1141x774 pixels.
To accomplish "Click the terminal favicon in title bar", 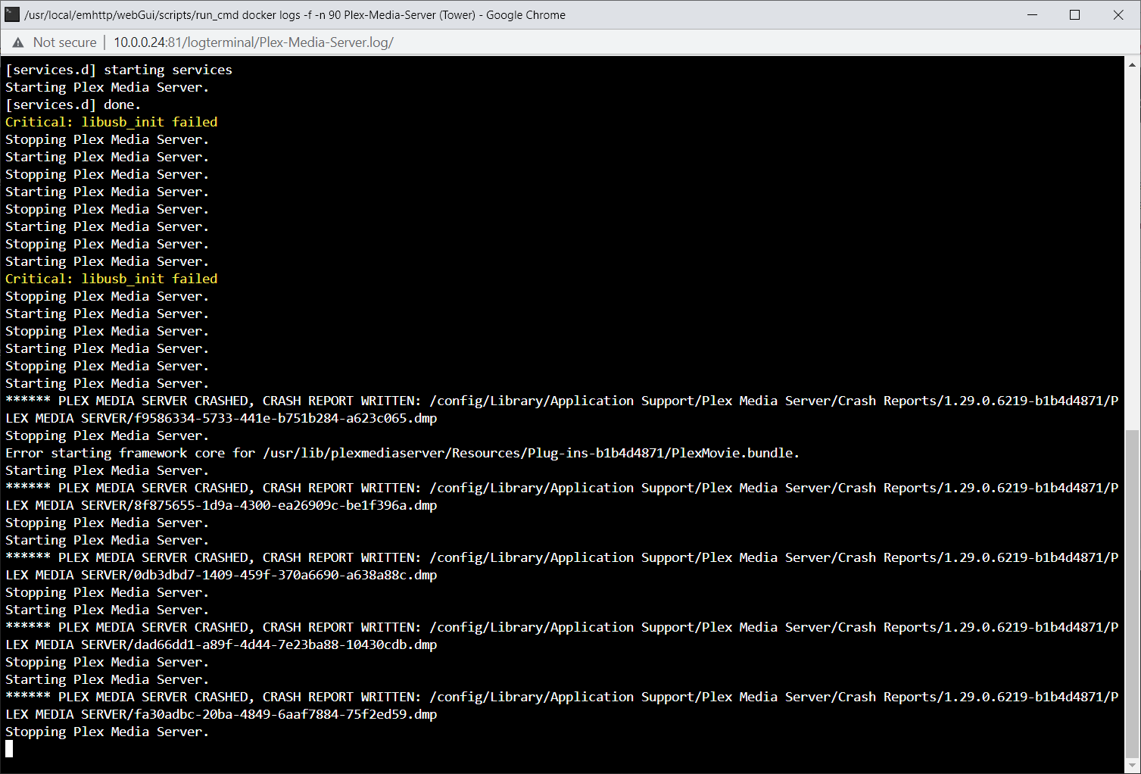I will (12, 14).
